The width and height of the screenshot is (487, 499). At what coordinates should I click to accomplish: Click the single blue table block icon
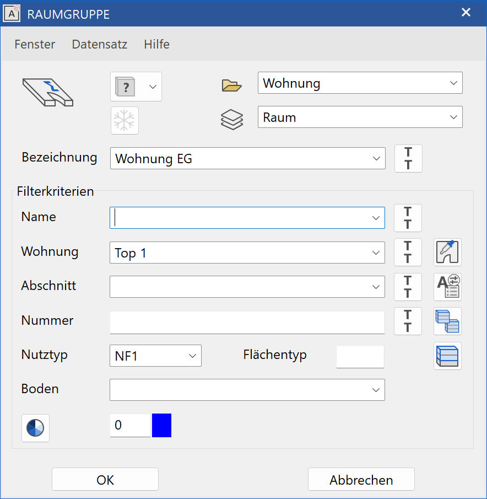pos(447,356)
